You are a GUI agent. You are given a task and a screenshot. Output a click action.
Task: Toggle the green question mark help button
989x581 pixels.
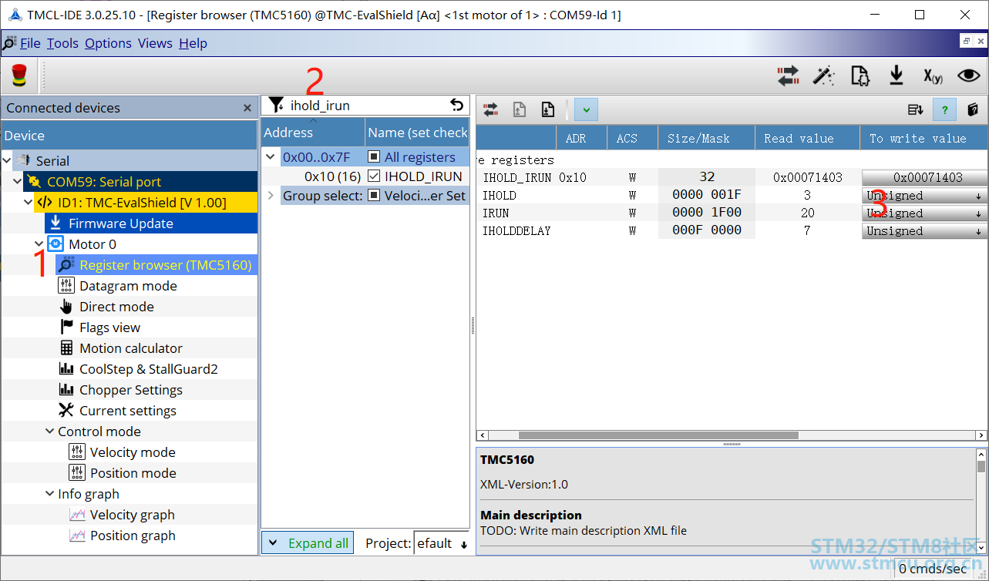944,110
